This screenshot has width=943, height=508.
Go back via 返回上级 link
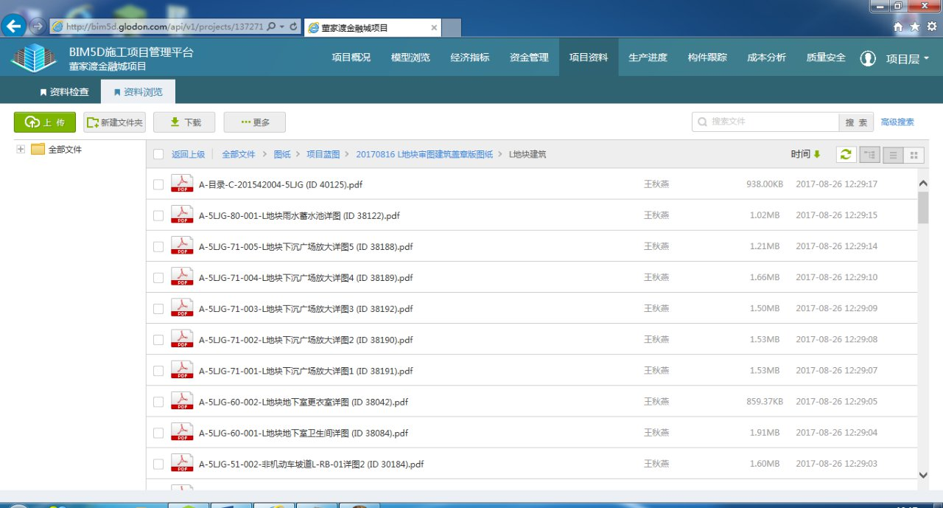[x=188, y=154]
